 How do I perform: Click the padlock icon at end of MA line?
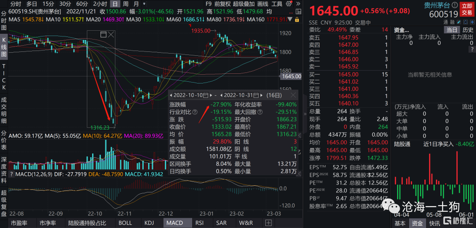(297, 19)
